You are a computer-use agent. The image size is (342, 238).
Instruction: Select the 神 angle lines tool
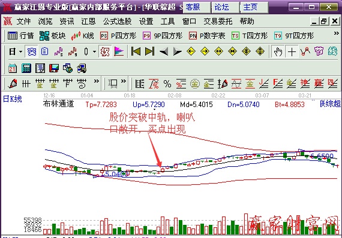click(305, 84)
